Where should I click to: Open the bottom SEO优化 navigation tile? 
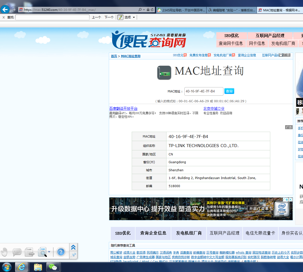(123, 233)
